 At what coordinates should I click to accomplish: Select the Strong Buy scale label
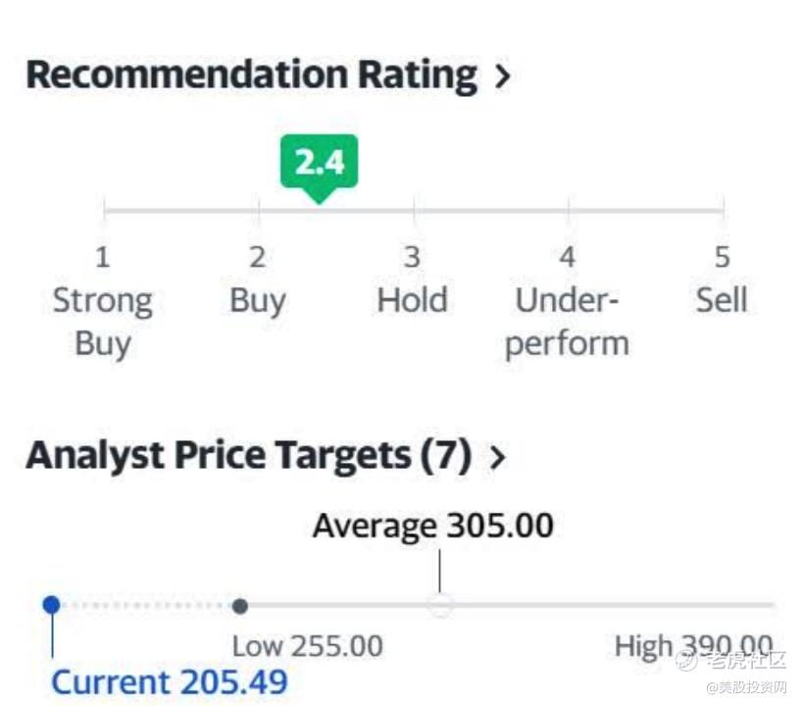[x=102, y=322]
